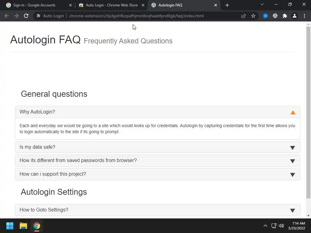
Task: Open the Chrome profile avatar
Action: [x=295, y=16]
